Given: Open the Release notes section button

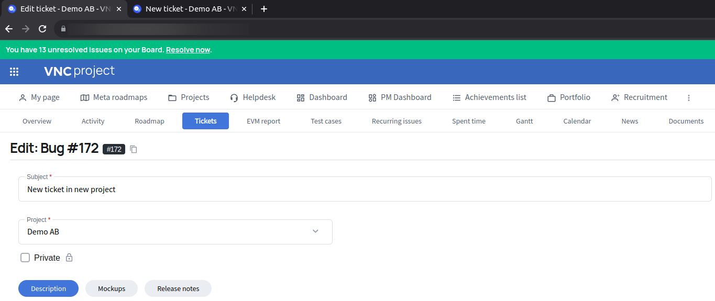Looking at the screenshot, I should [178, 288].
